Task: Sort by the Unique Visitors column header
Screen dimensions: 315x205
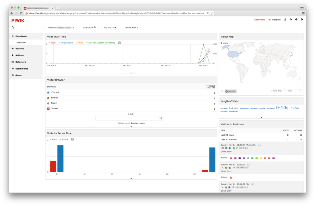Action: click(210, 87)
